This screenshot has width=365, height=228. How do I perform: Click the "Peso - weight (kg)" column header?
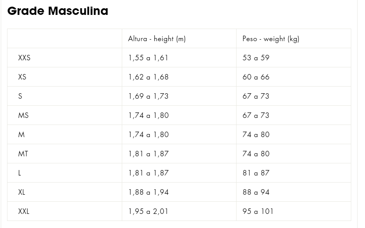pos(271,39)
